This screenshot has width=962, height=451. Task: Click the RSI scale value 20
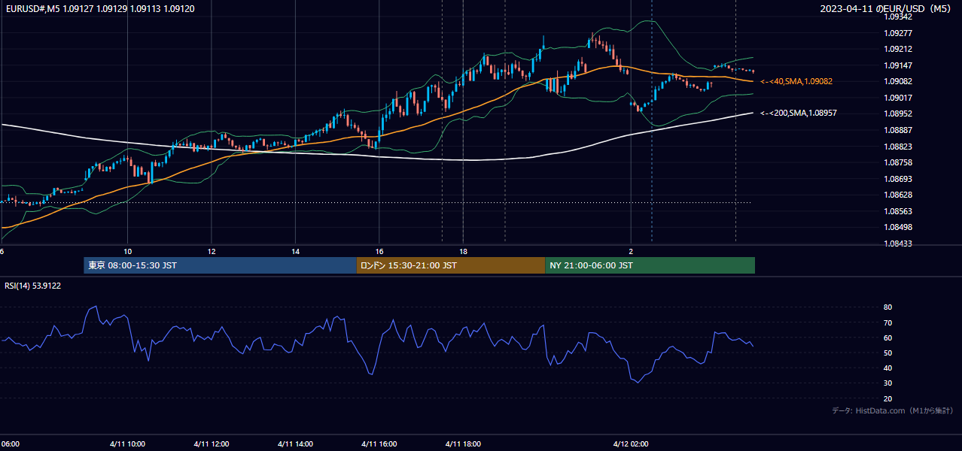click(x=887, y=398)
